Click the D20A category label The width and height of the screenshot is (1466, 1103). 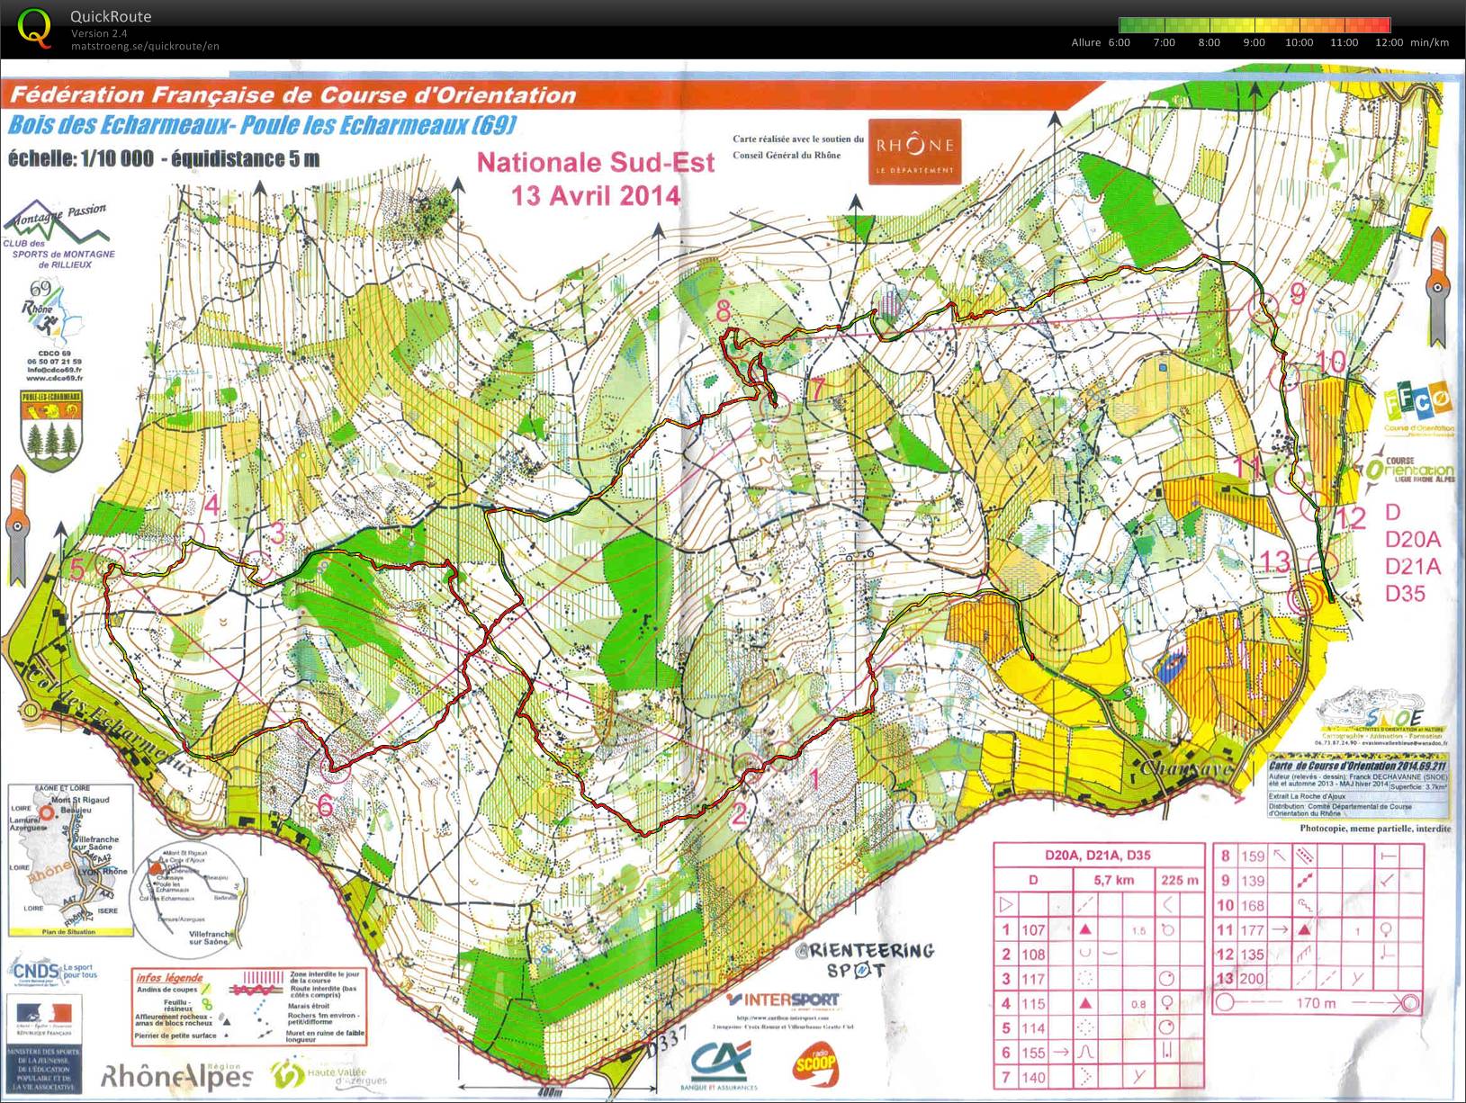(x=1412, y=539)
